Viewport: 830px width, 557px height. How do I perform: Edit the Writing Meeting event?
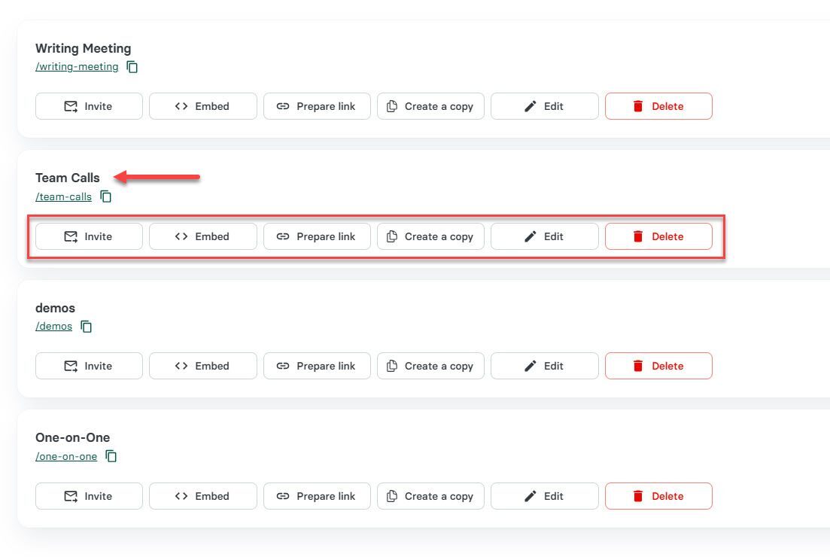pos(544,106)
